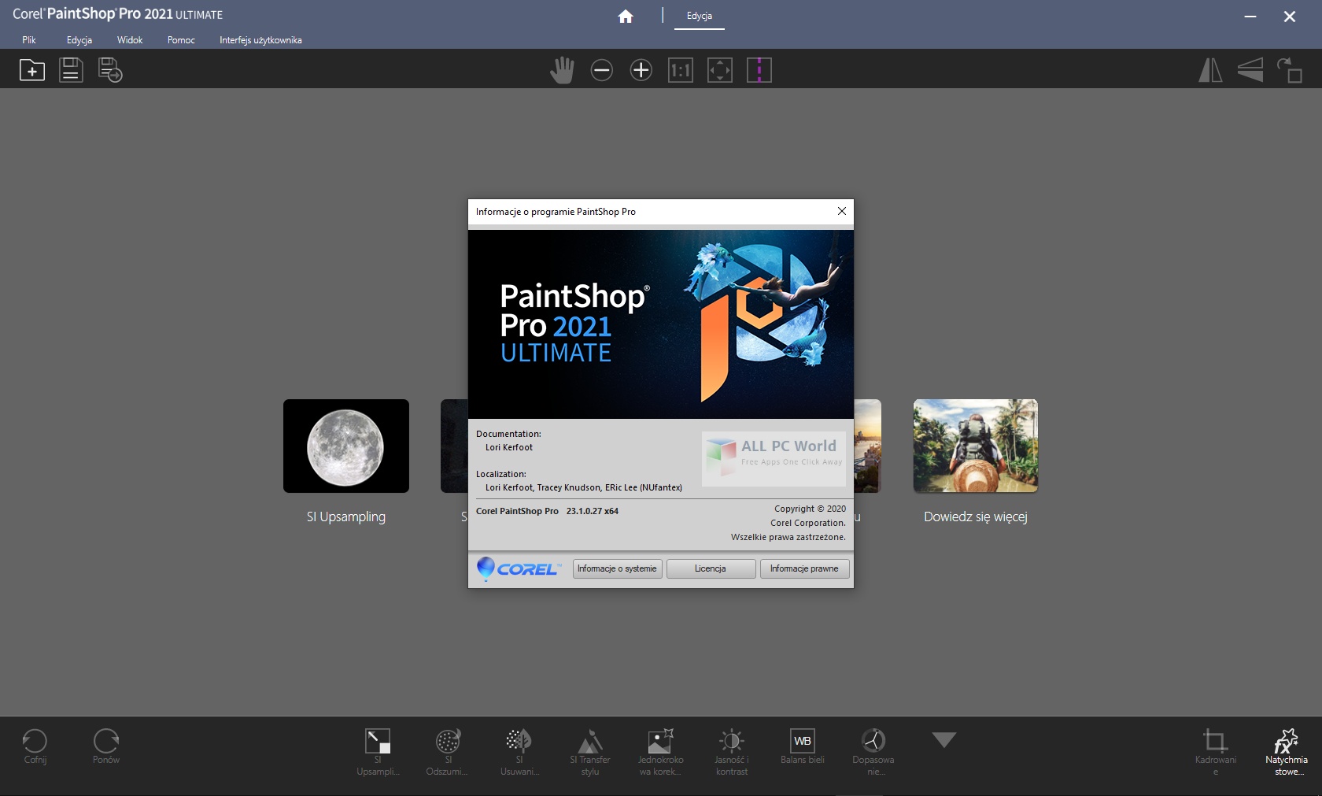The height and width of the screenshot is (796, 1322).
Task: Click the straighten tool icon
Action: 1250,70
